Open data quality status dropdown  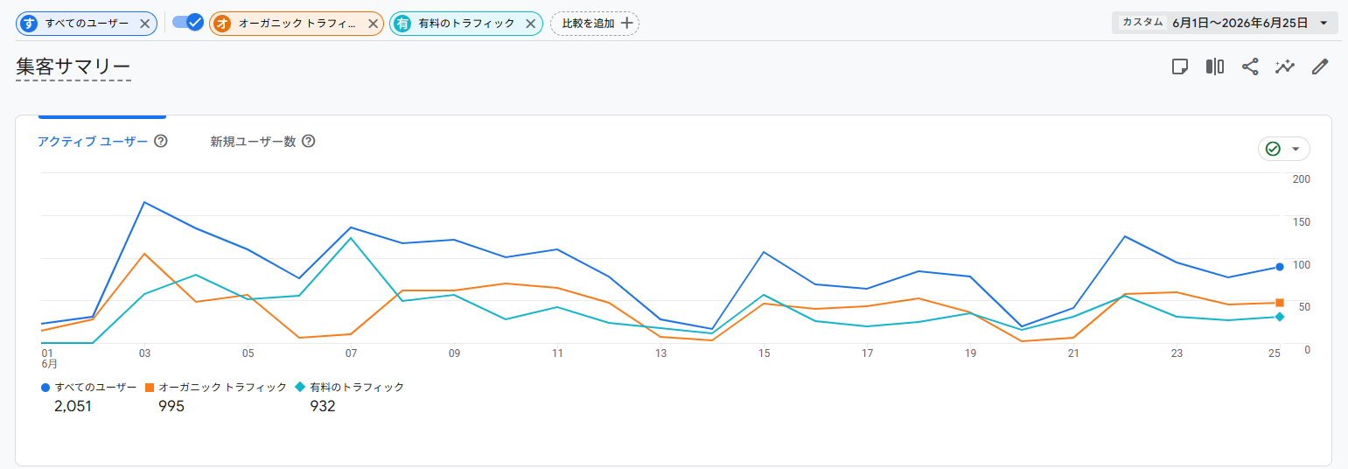click(x=1283, y=149)
